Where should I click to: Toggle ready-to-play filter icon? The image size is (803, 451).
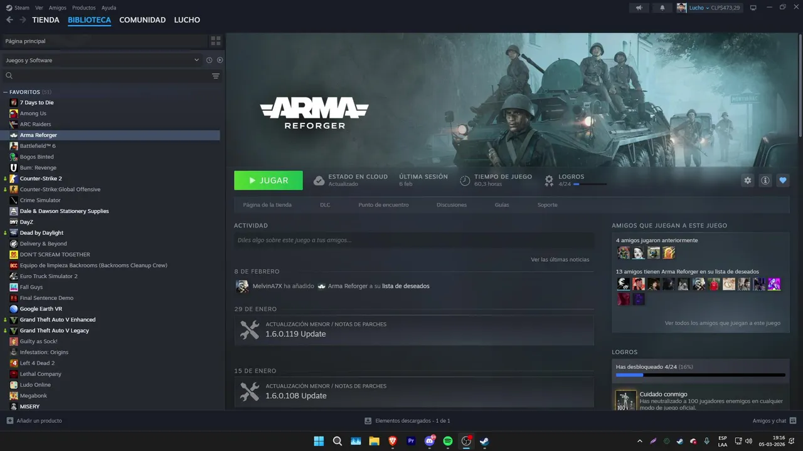click(x=220, y=60)
